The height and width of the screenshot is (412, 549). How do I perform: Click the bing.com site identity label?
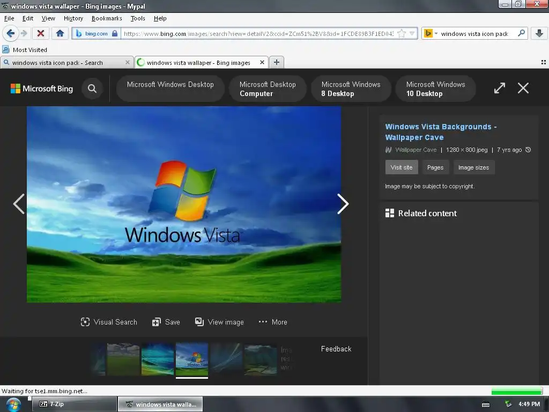(97, 34)
